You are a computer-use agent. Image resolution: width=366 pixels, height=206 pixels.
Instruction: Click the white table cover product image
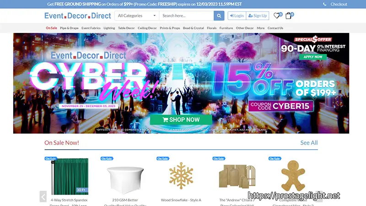[125, 180]
